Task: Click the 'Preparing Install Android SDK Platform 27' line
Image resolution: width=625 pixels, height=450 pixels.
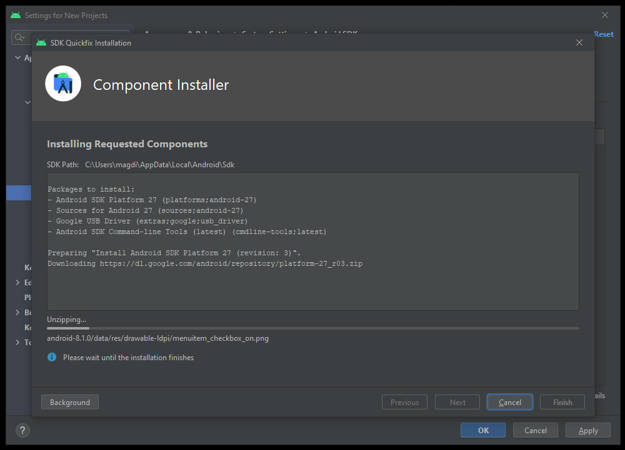Action: click(x=174, y=253)
